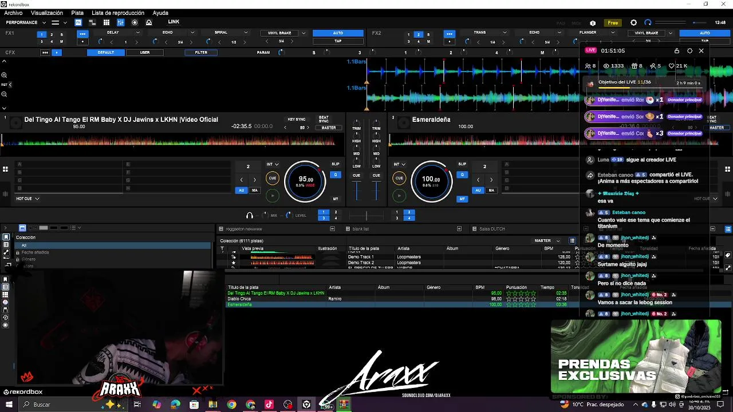
Task: Play deck 2 track
Action: point(399,196)
